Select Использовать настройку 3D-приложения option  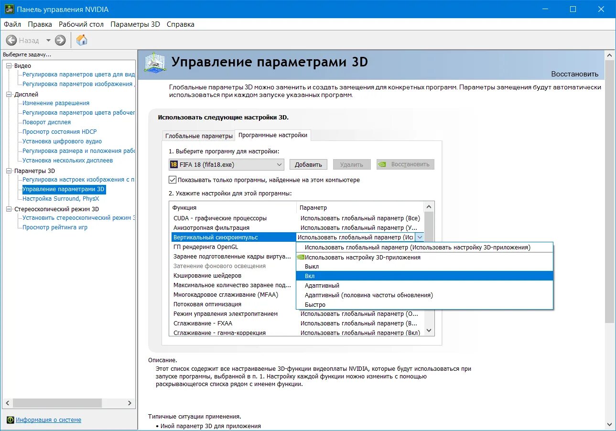click(424, 257)
